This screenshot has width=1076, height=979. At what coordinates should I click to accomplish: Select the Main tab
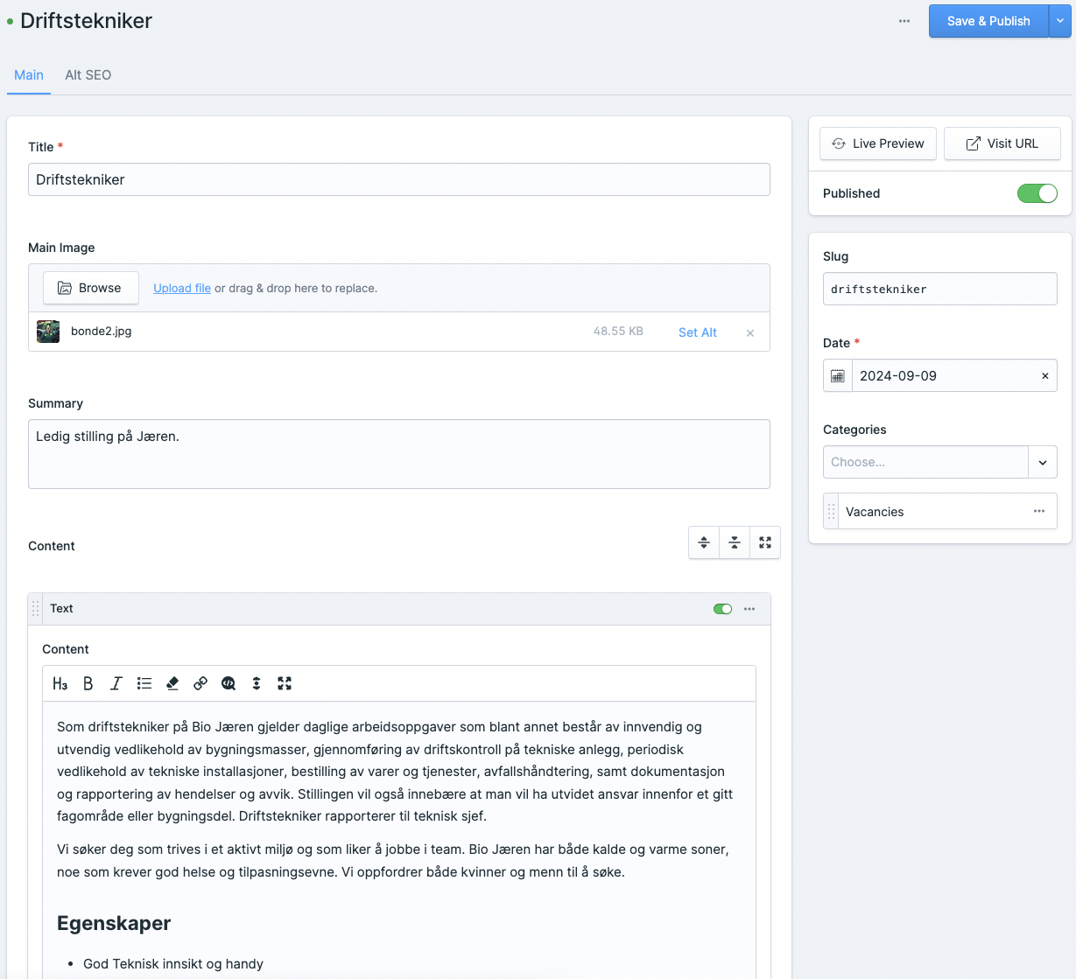[29, 75]
